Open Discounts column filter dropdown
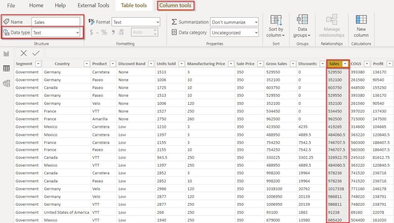394x223 pixels. (323, 64)
